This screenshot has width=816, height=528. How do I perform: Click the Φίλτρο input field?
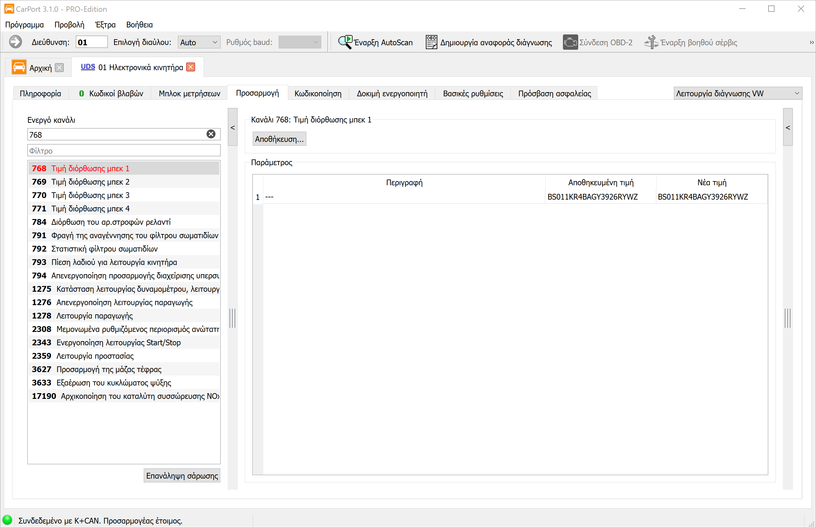tap(124, 150)
